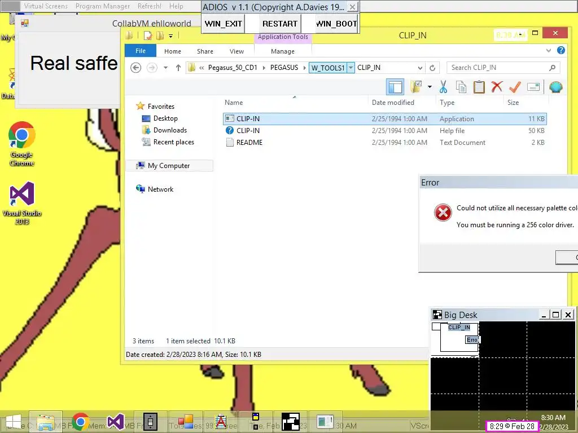This screenshot has width=578, height=433.
Task: Click the double chevron in address bar
Action: (202, 68)
